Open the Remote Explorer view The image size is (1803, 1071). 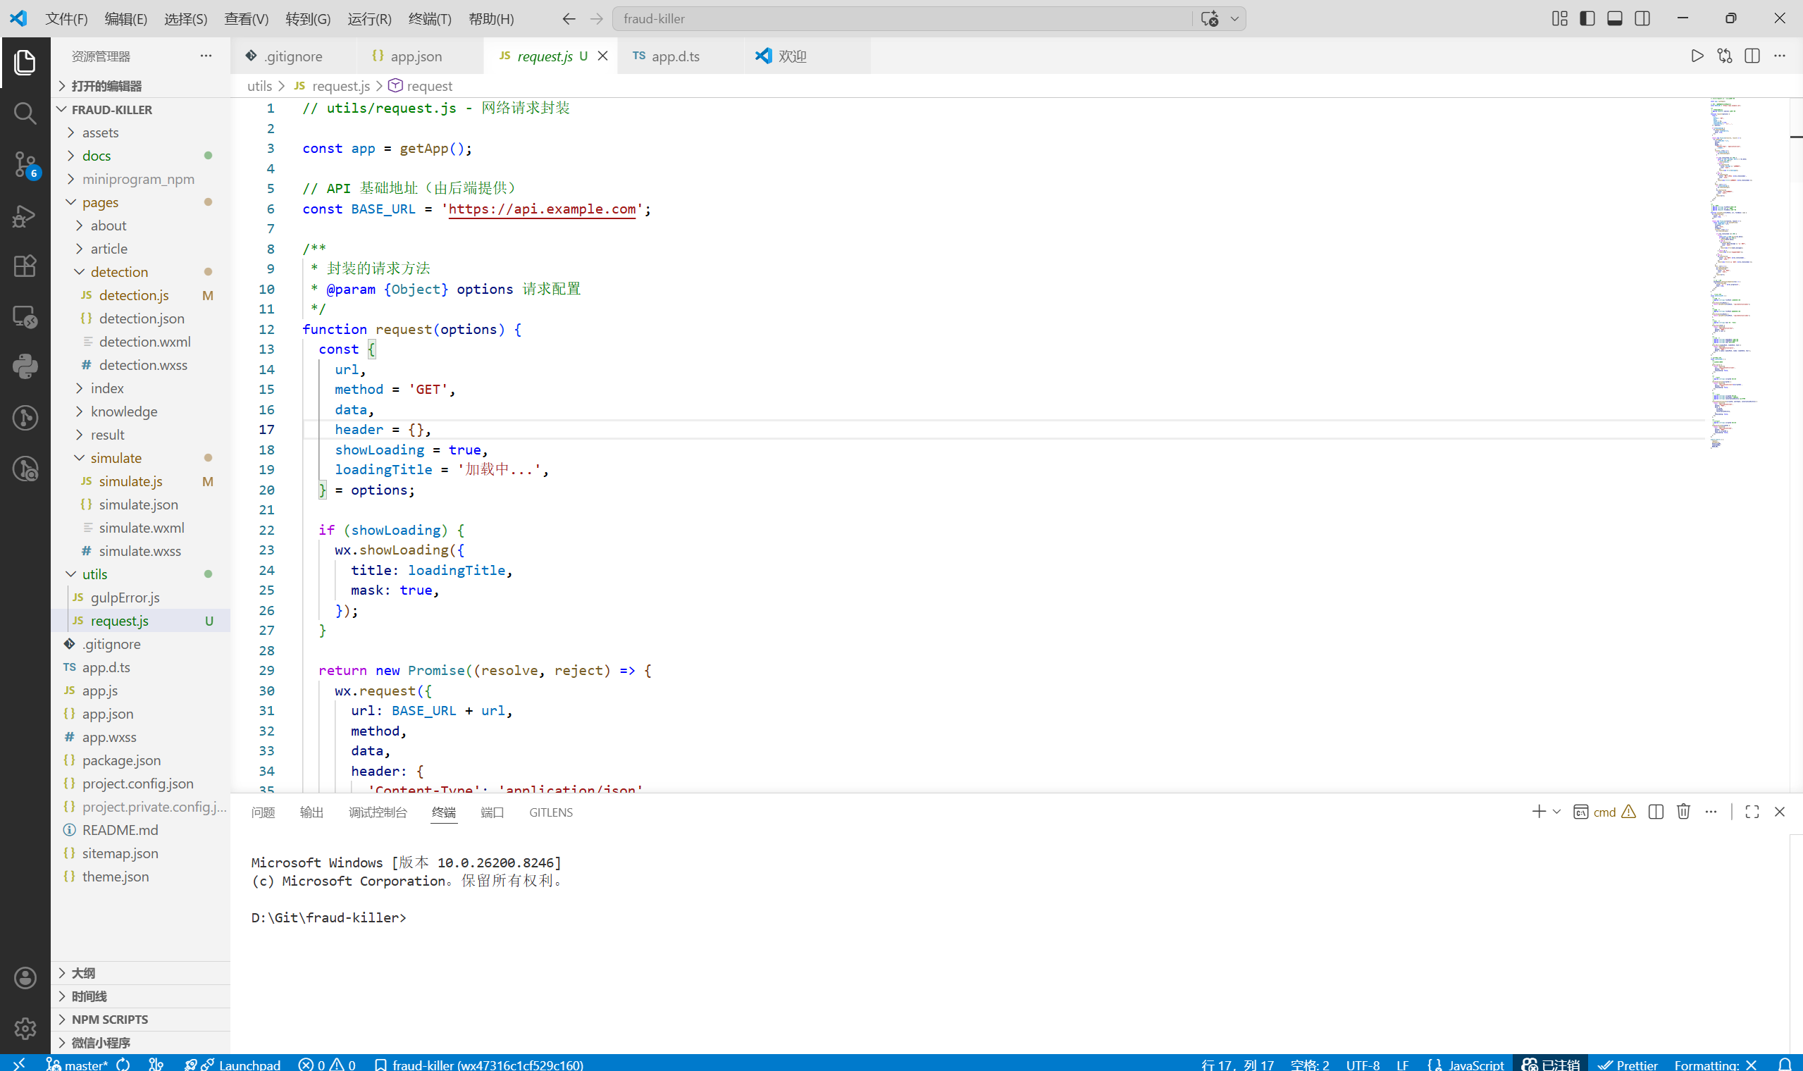(25, 317)
